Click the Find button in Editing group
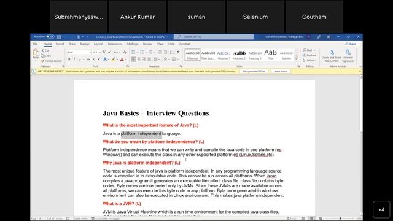The image size is (393, 221). point(308,50)
